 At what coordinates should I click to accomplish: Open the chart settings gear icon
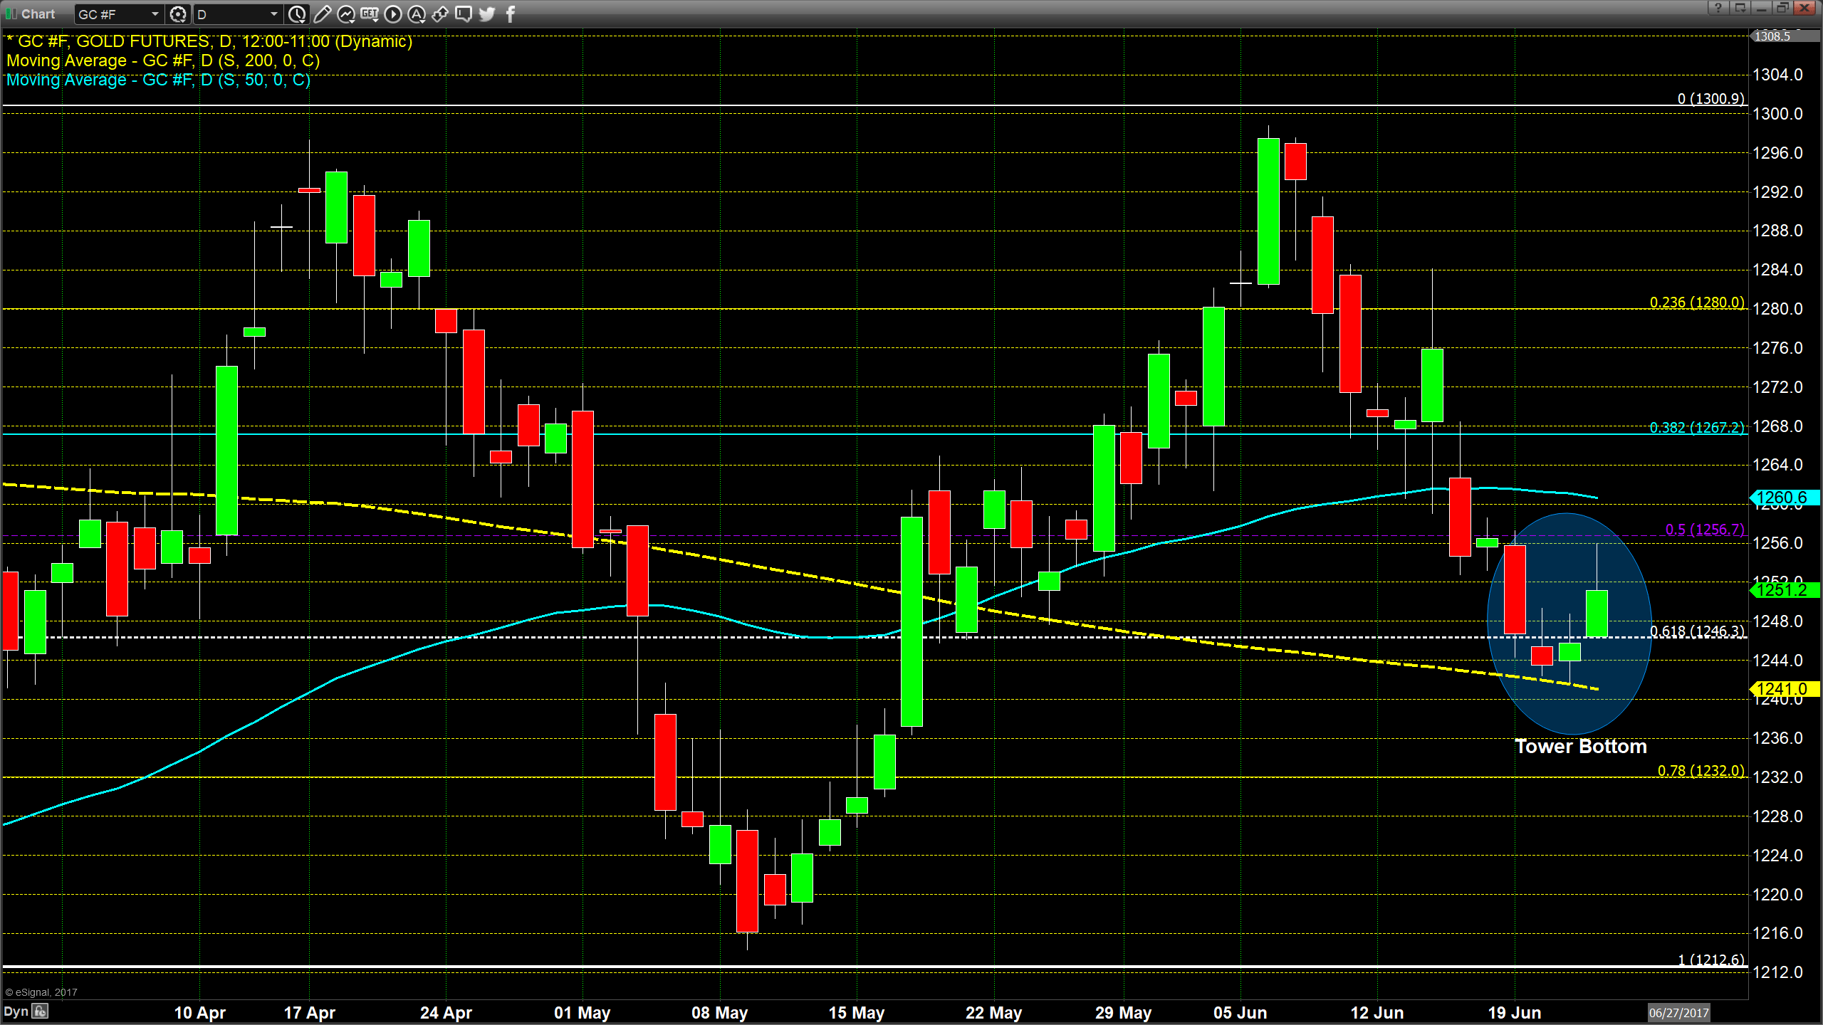point(178,14)
